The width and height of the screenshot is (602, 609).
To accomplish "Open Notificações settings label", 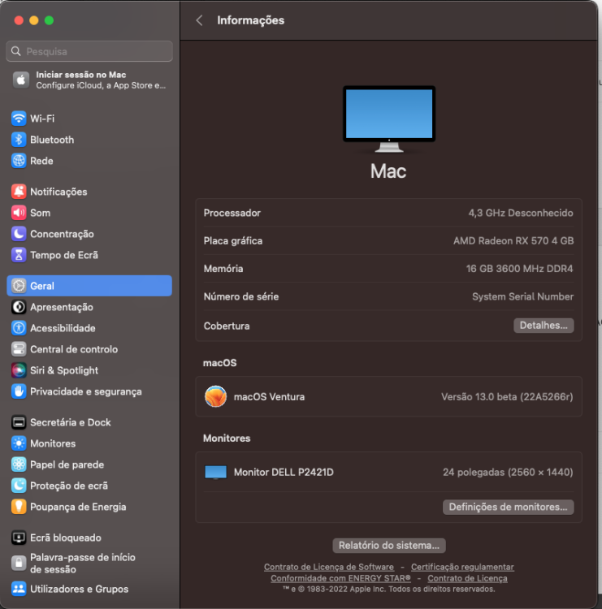I will point(58,192).
